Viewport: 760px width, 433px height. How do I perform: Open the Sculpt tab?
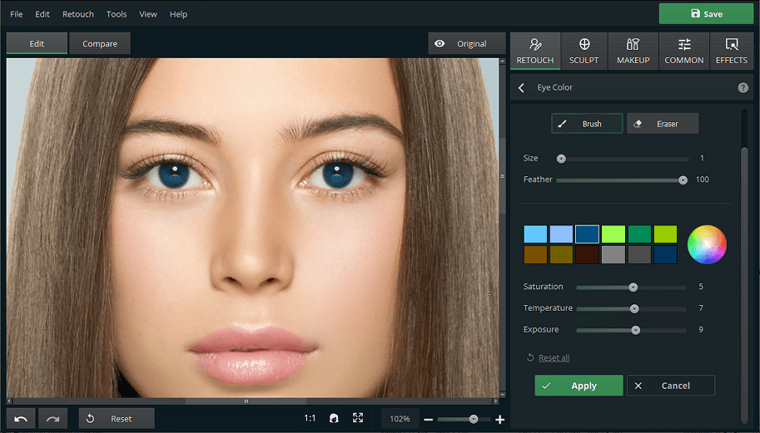(x=584, y=51)
